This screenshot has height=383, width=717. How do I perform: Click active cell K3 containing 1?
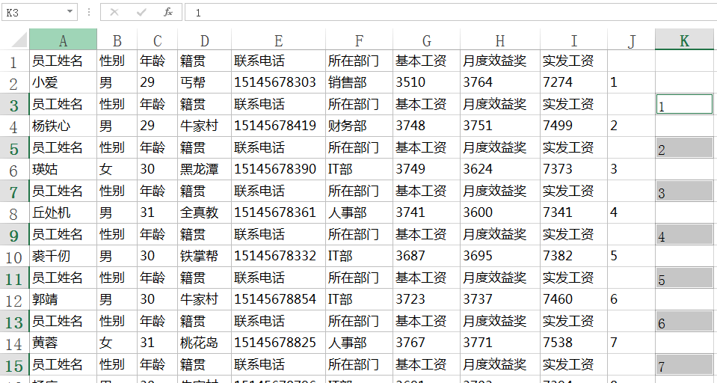pos(684,104)
